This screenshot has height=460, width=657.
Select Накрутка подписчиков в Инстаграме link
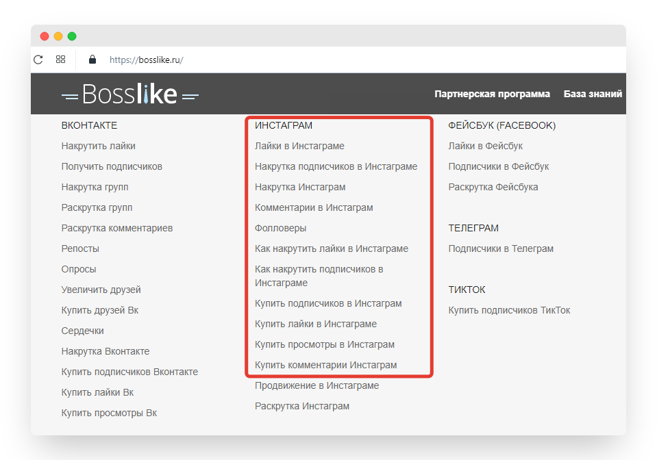point(336,166)
